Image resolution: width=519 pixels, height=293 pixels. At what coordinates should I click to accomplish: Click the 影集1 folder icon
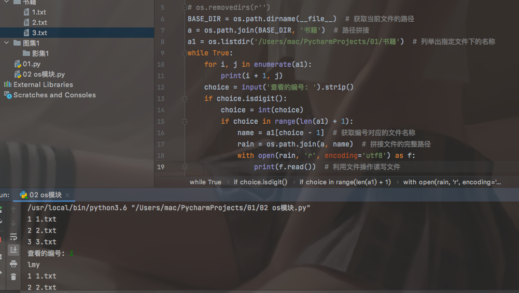point(26,53)
